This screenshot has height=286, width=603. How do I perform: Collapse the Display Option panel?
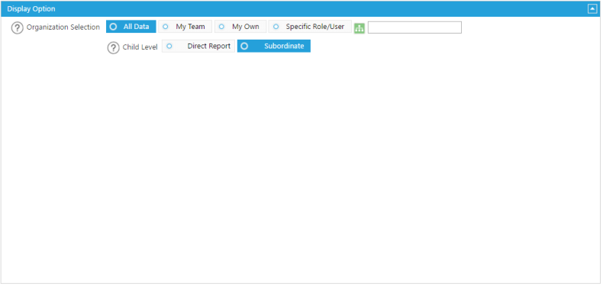[x=592, y=9]
